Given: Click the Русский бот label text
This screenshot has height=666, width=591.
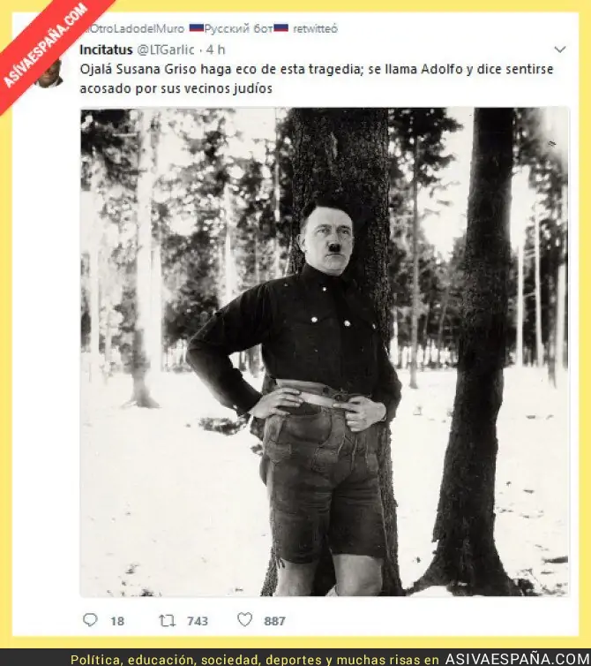Looking at the screenshot, I should (238, 28).
